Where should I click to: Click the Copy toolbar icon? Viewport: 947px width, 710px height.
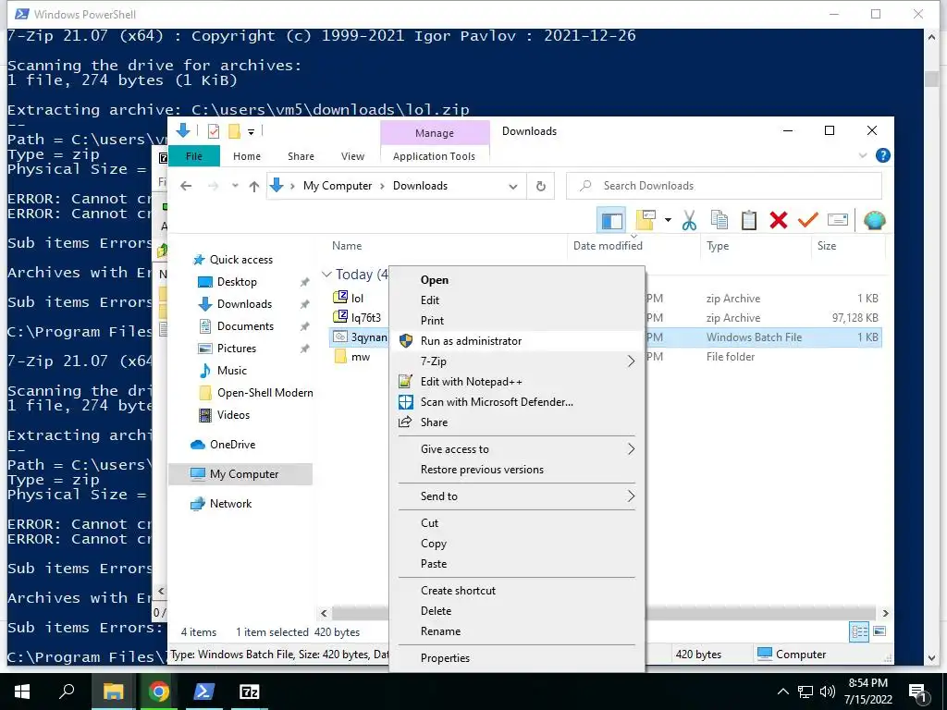[719, 220]
